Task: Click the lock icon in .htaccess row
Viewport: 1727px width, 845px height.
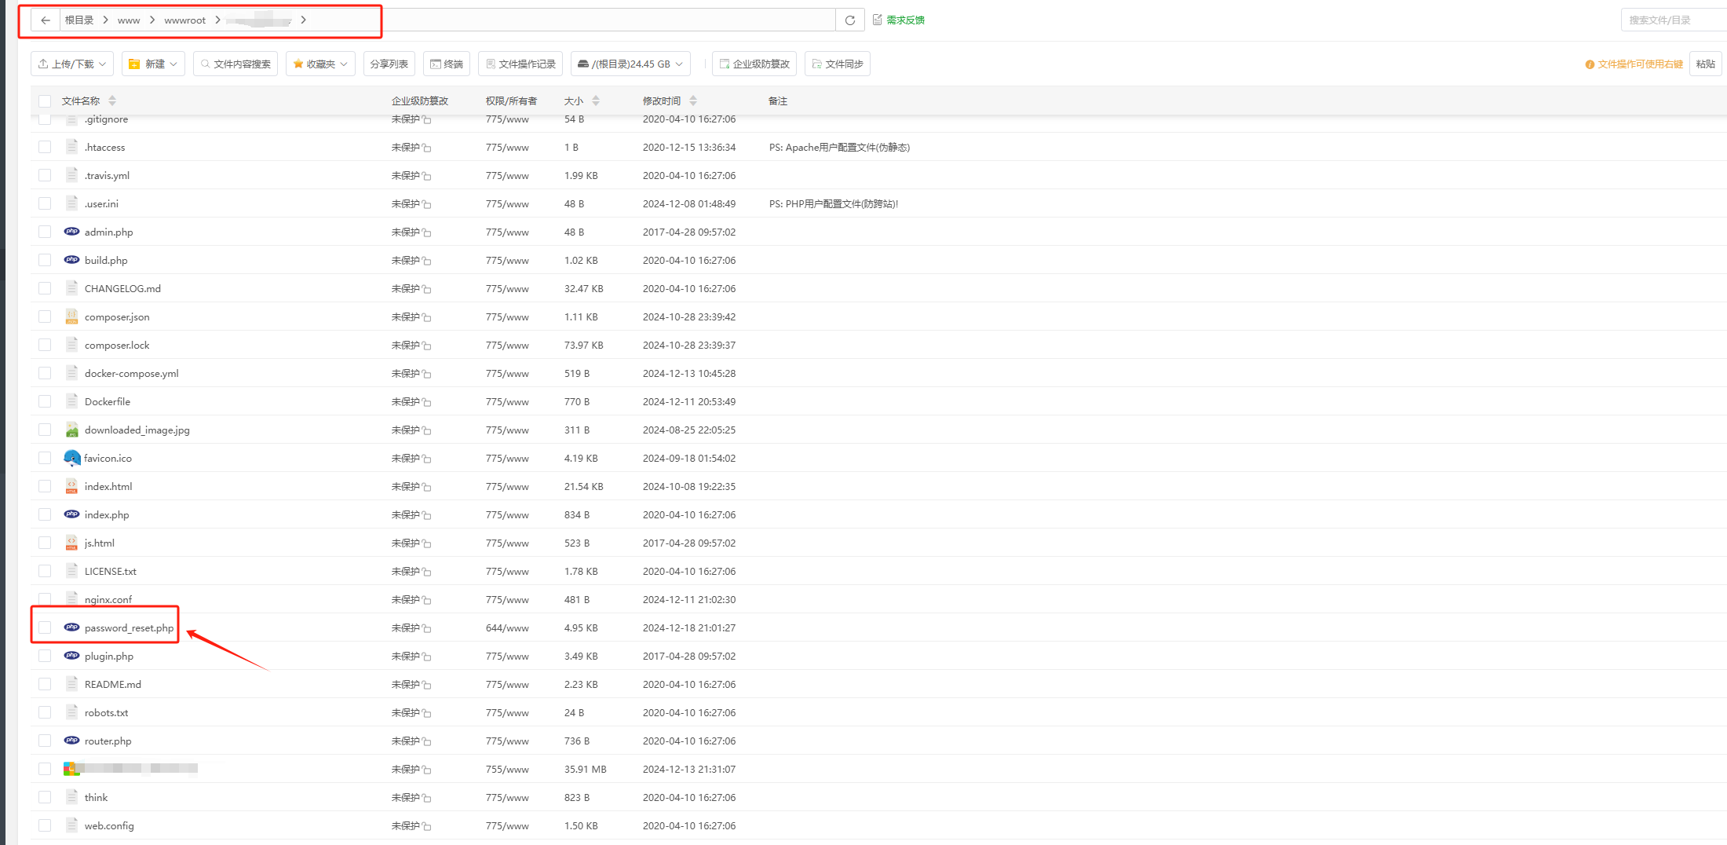Action: click(426, 148)
